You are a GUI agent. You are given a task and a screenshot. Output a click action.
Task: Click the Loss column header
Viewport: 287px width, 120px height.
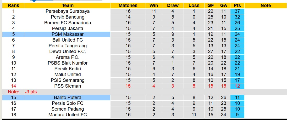tap(194, 5)
